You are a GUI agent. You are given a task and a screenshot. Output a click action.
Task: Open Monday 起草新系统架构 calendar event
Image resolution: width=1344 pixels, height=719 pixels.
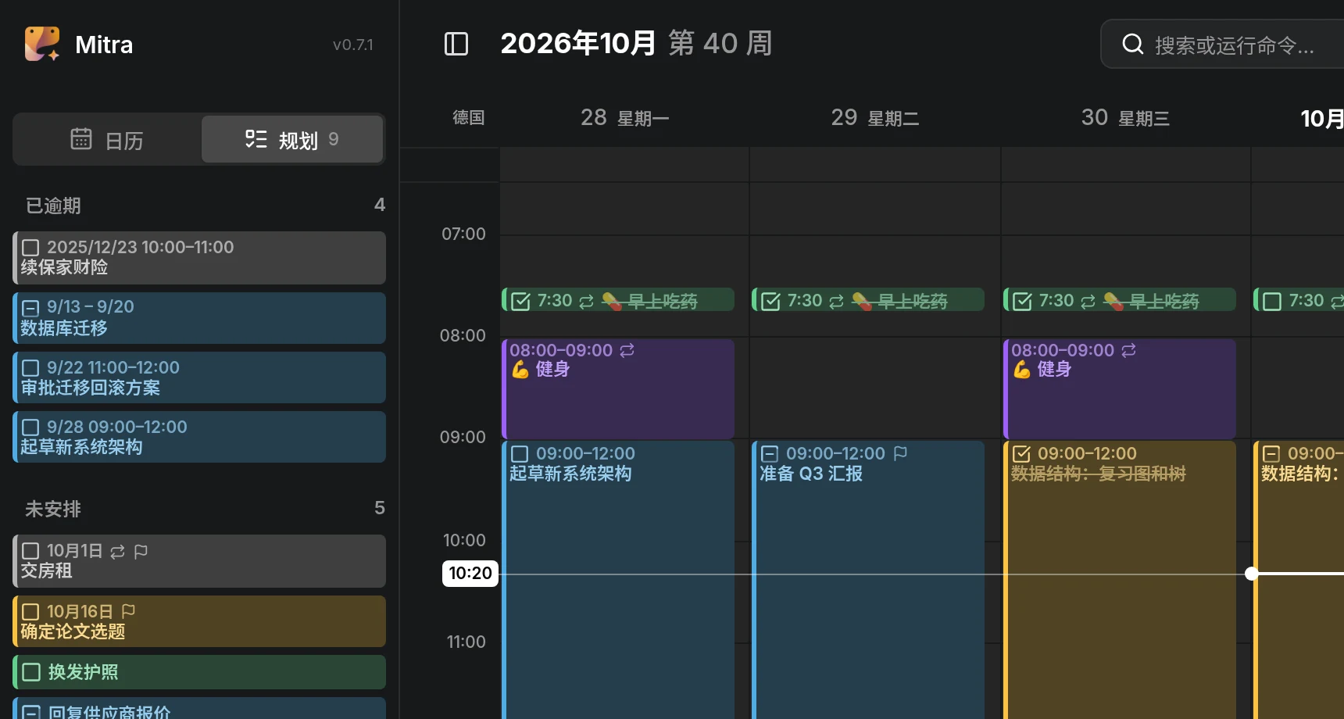618,580
